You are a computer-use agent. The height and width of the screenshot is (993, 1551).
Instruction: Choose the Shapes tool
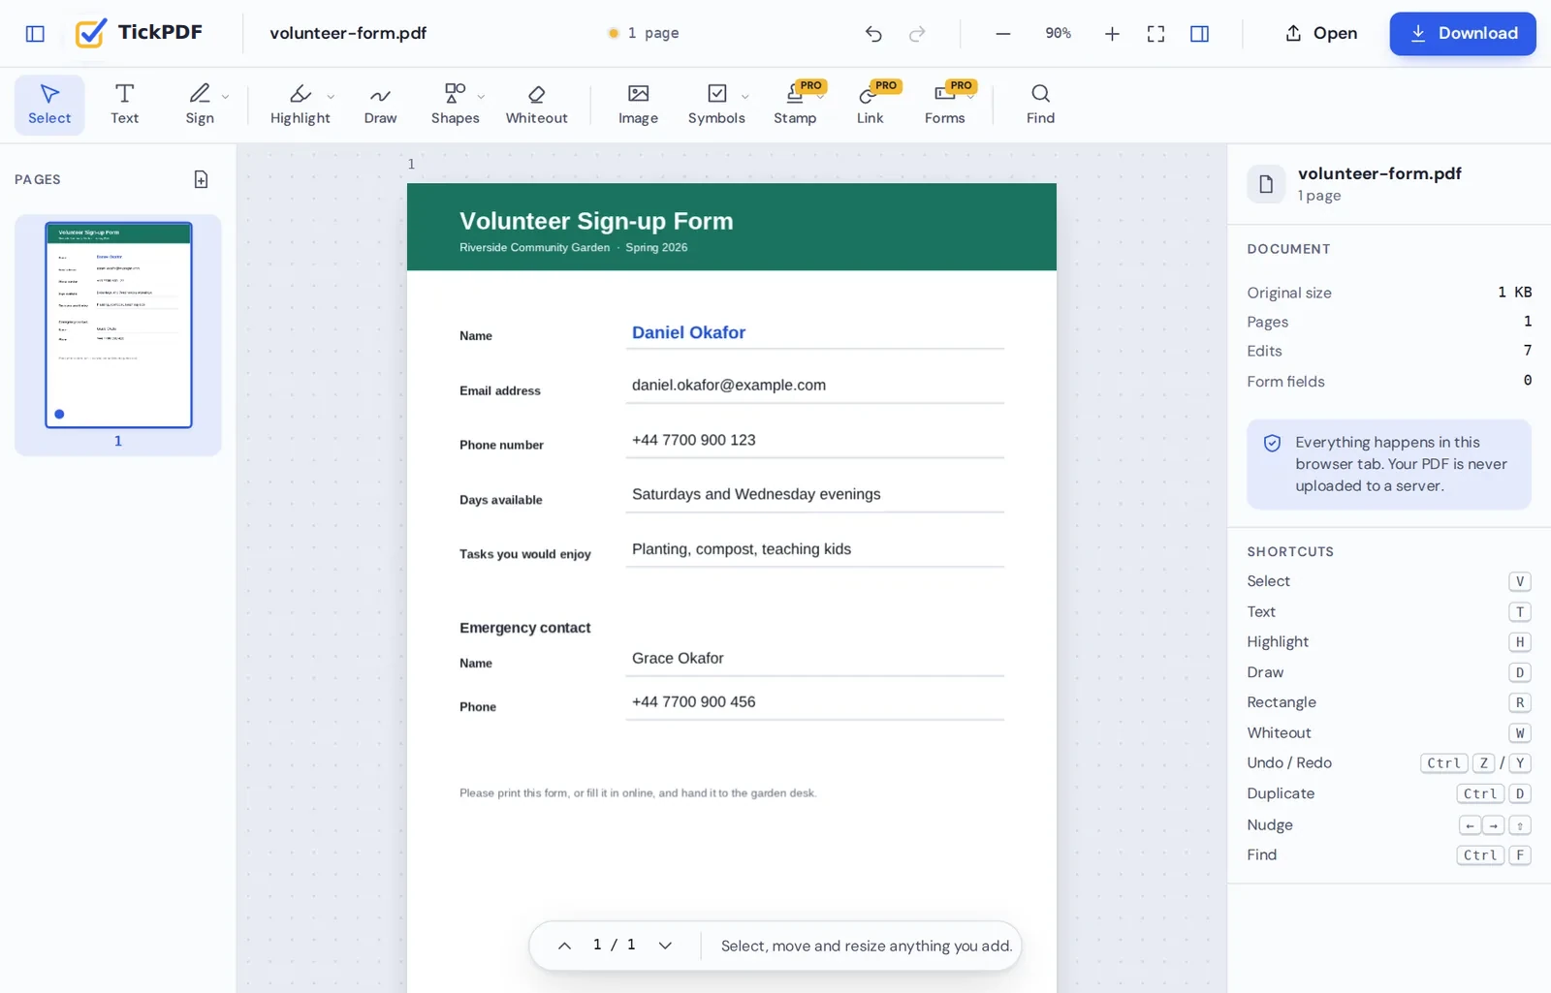pos(455,105)
